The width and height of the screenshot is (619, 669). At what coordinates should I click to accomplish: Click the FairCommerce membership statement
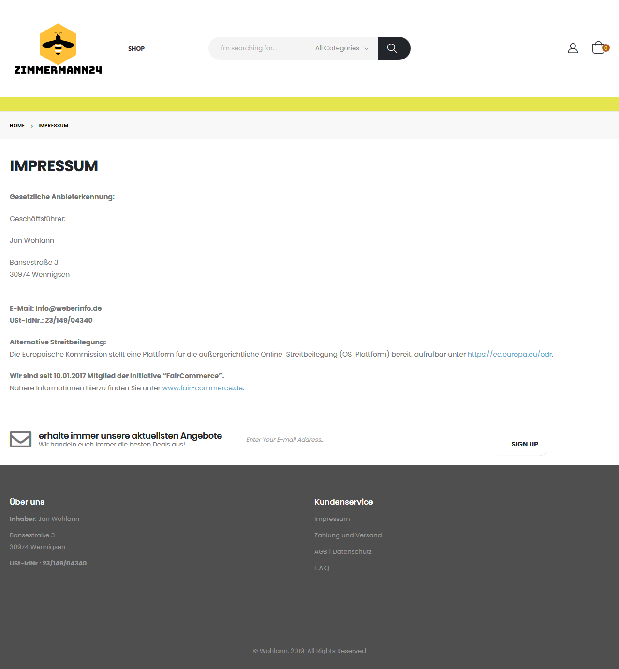click(117, 376)
